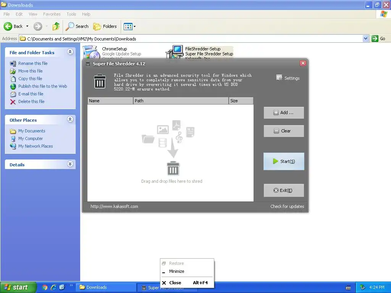Screen dimensions: 391x293
Task: Select the ChromeSetup file icon
Action: point(91,52)
